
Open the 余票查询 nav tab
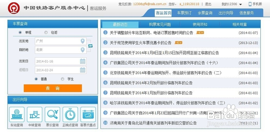(x=205, y=13)
